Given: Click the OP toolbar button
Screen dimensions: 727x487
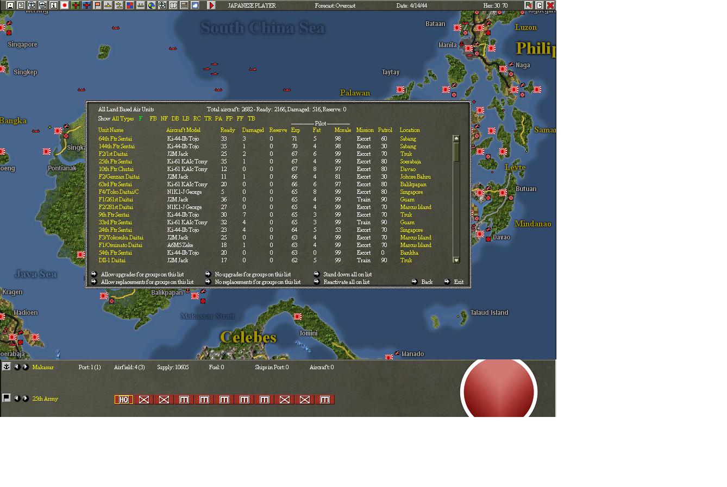Looking at the screenshot, I should point(173,5).
